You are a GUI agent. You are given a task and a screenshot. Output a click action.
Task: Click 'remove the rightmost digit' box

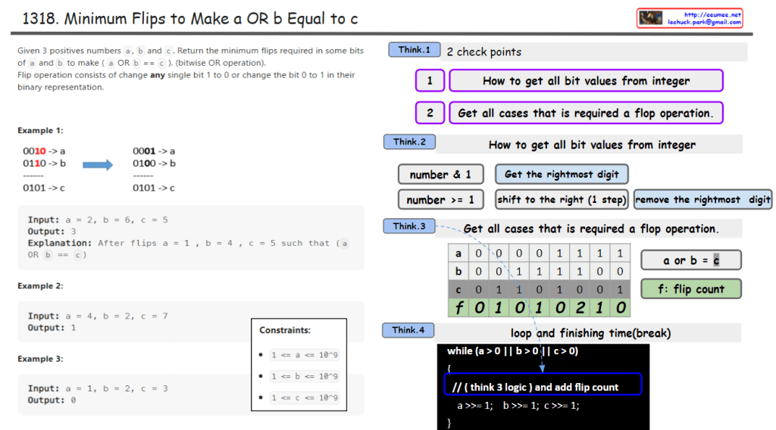click(702, 200)
